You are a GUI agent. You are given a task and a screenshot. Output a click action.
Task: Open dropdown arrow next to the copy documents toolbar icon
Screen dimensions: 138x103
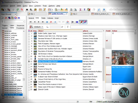(x=59, y=10)
